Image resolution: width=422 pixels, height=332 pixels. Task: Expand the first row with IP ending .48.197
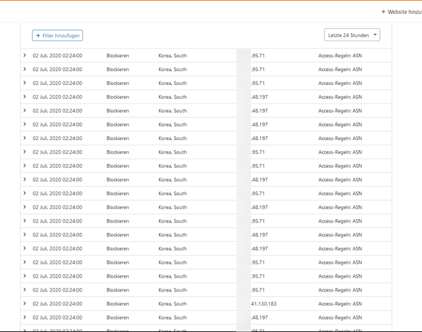pos(25,97)
